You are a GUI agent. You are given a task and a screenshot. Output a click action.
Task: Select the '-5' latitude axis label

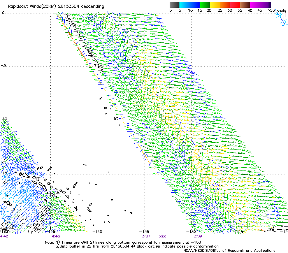click(3, 65)
